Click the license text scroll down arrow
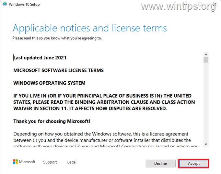This screenshot has width=221, height=174. pos(206,143)
